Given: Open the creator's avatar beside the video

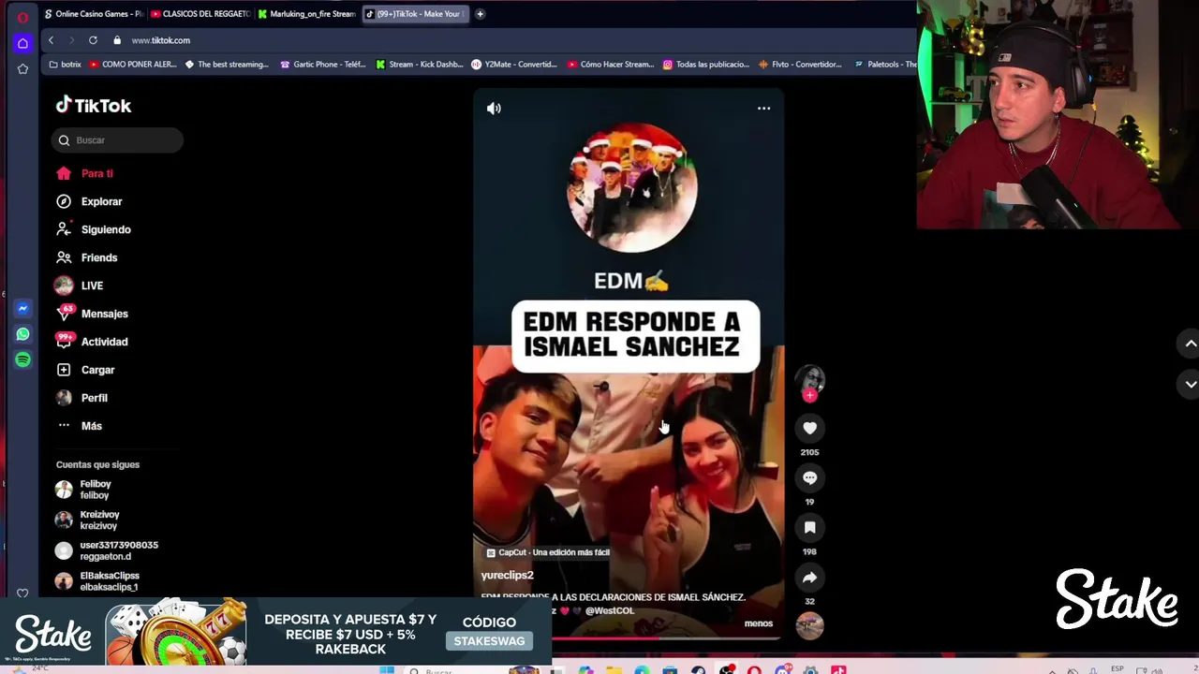Looking at the screenshot, I should click(810, 378).
